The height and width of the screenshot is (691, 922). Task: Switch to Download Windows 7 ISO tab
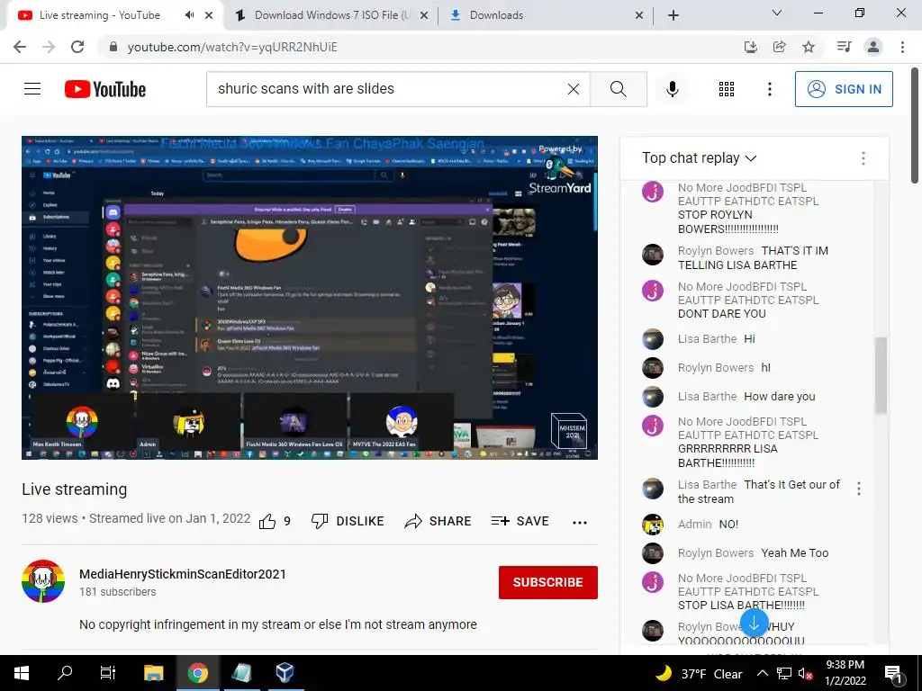[x=331, y=15]
